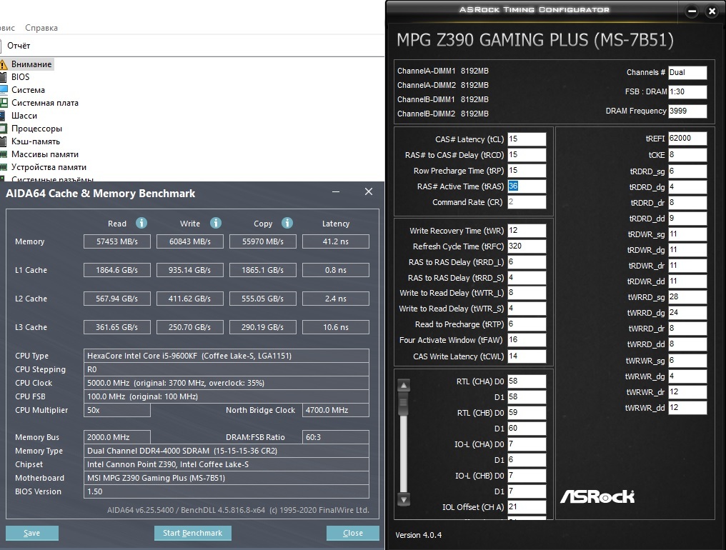The image size is (726, 550).
Task: Click Start Benchmark button
Action: point(193,533)
